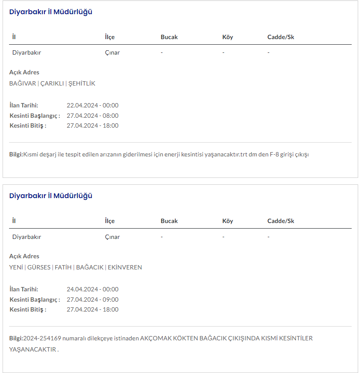Select the BAĞIVAR | ÇARIKLI | ŞEHİTLİK address text
The height and width of the screenshot is (373, 359).
pos(52,83)
